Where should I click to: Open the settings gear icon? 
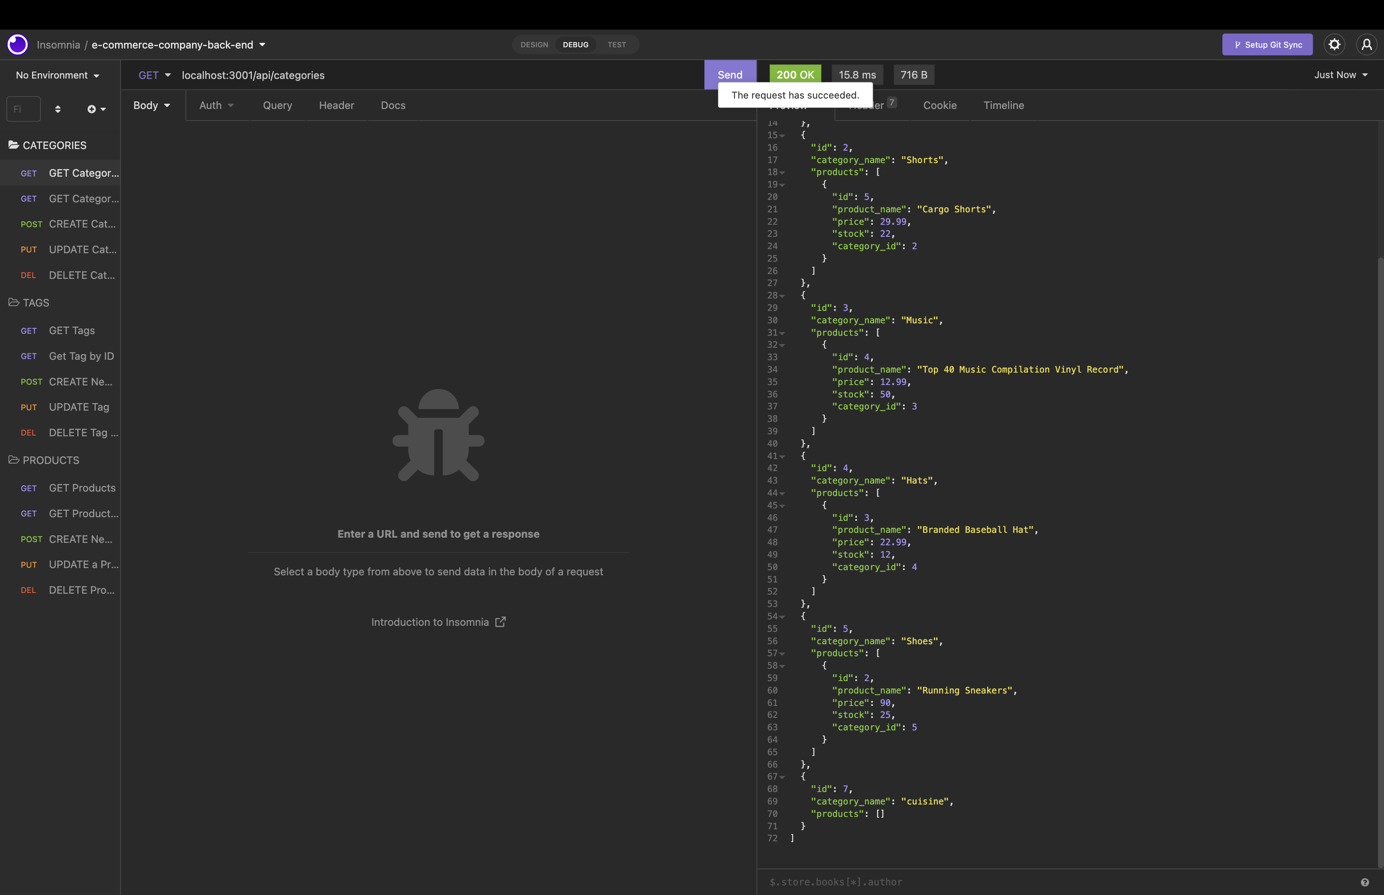pyautogui.click(x=1334, y=44)
